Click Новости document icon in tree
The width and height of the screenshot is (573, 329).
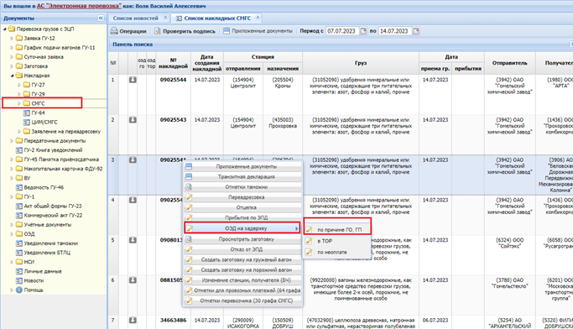pyautogui.click(x=19, y=281)
